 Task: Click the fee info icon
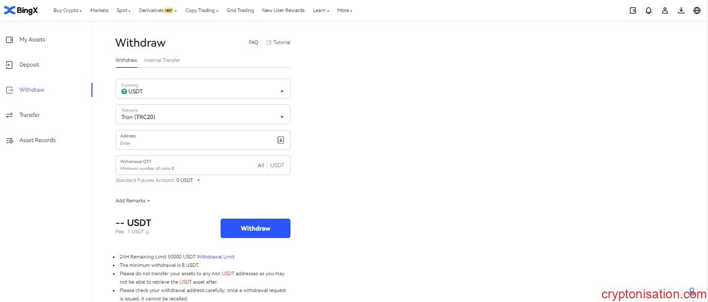click(148, 232)
